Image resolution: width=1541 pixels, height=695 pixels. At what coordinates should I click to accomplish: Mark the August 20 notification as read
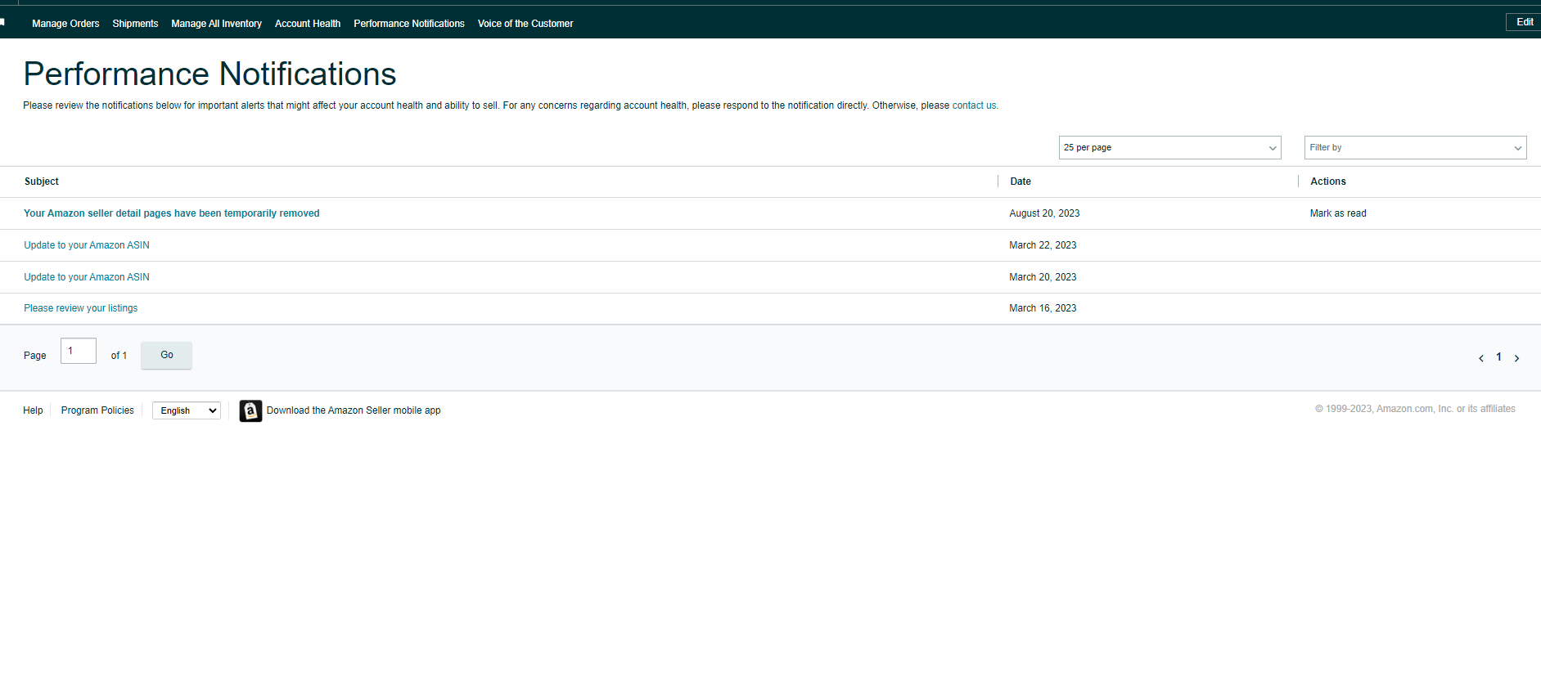tap(1338, 213)
